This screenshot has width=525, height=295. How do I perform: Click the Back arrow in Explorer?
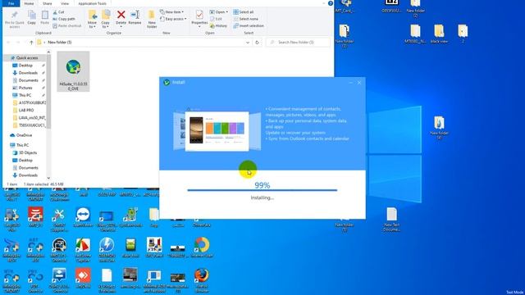(8, 43)
